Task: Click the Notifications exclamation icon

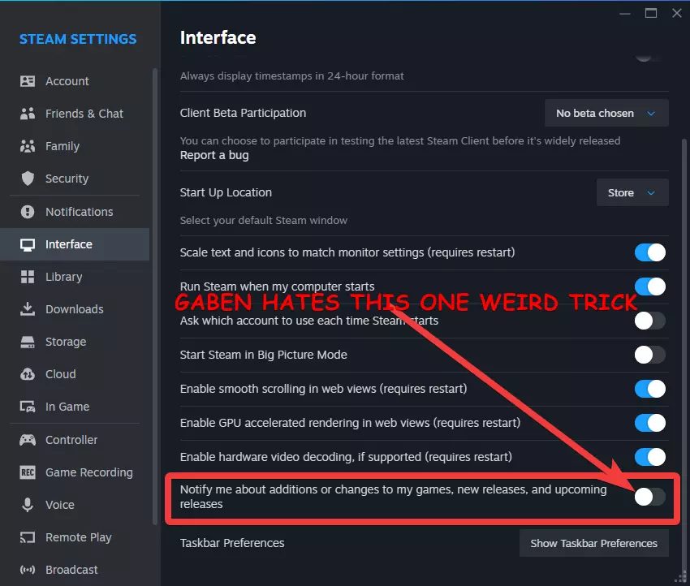Action: [28, 212]
